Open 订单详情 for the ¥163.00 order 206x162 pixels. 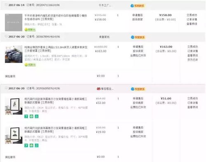[x=192, y=51]
